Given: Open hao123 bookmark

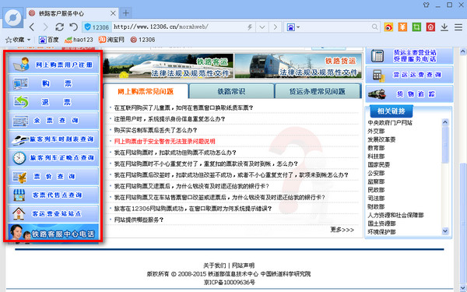Looking at the screenshot, I should (79, 40).
